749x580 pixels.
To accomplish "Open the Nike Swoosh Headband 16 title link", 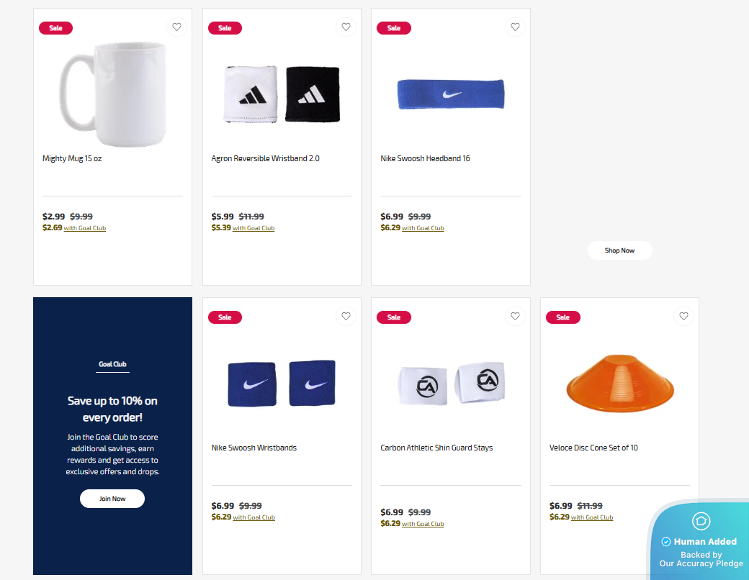I will point(425,158).
